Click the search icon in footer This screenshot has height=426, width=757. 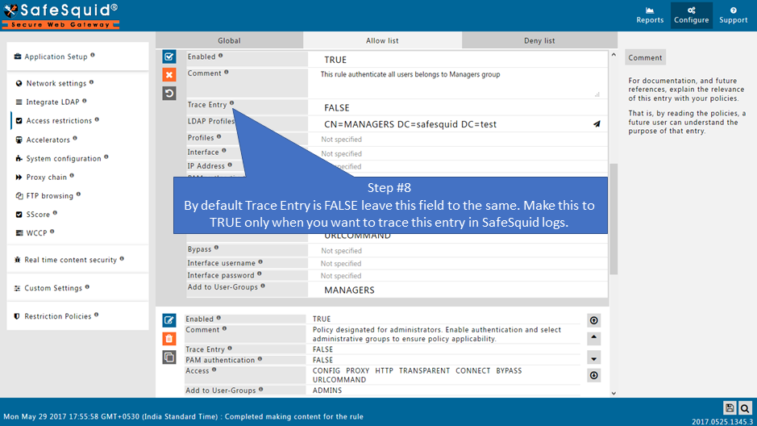pos(745,408)
